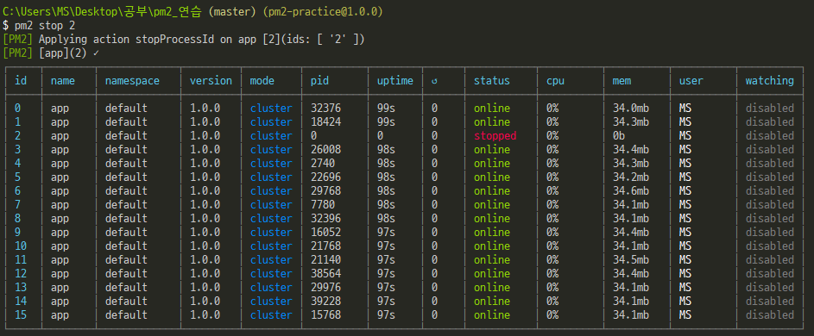
Task: Click pid value 32396
Action: click(326, 218)
